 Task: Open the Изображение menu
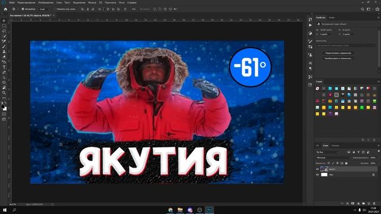coord(46,2)
